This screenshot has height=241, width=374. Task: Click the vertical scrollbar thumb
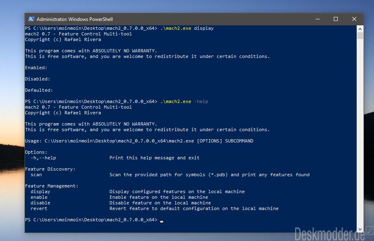[x=360, y=36]
